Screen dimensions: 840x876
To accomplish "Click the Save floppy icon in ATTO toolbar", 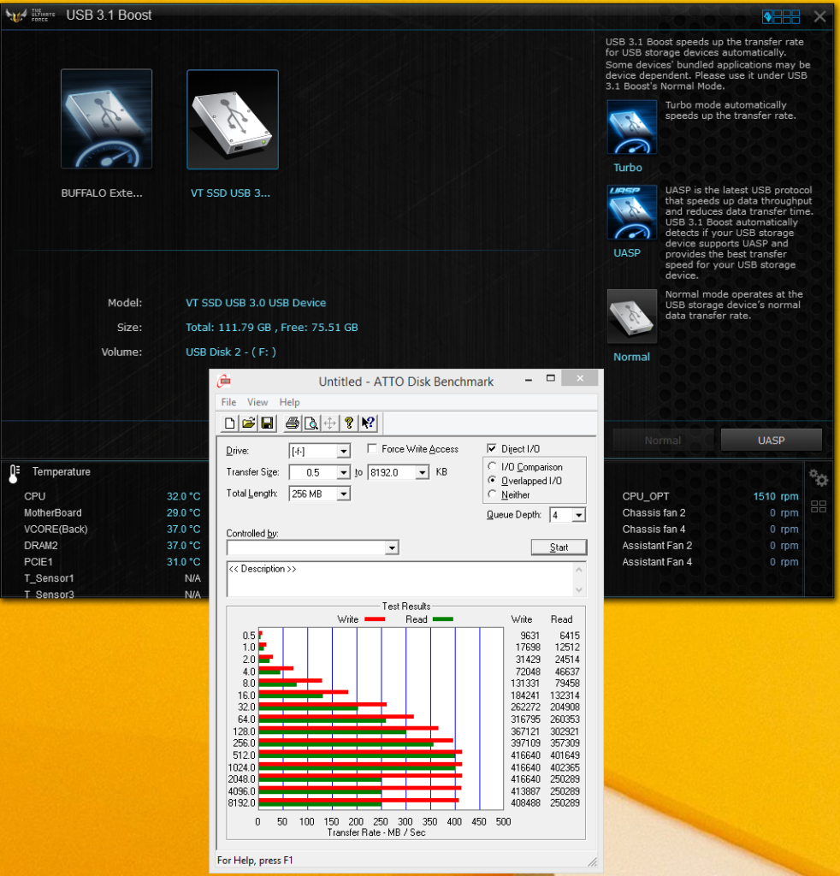I will coord(268,423).
